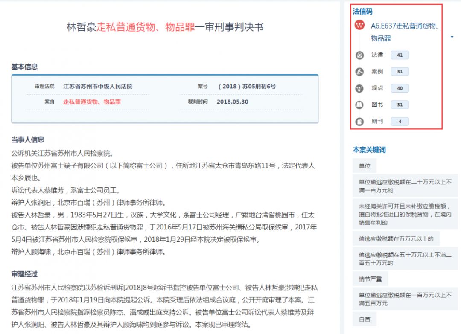Click the court name 江苏省苏州市中级人民法院
This screenshot has height=334, width=461.
coord(98,86)
